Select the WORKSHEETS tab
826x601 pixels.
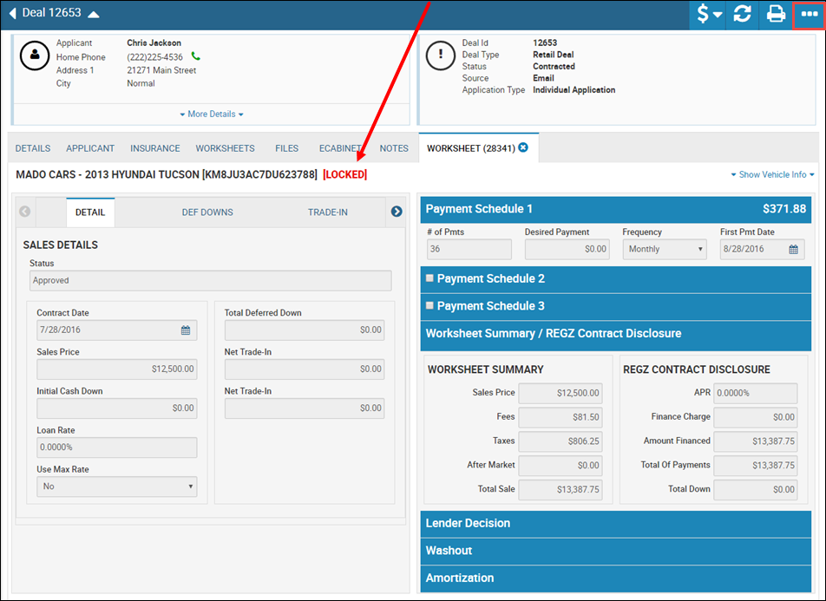pos(225,148)
